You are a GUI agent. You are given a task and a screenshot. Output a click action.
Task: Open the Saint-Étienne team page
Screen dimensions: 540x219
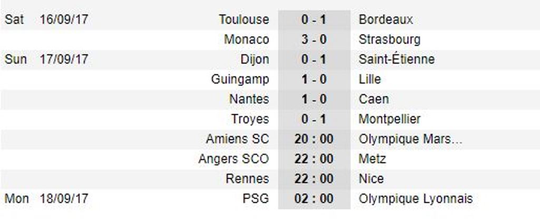coord(397,59)
